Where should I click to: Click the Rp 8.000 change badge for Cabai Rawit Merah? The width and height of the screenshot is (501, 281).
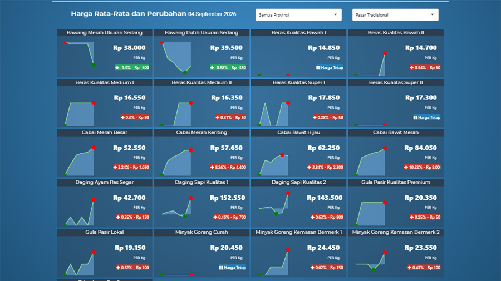click(x=422, y=167)
